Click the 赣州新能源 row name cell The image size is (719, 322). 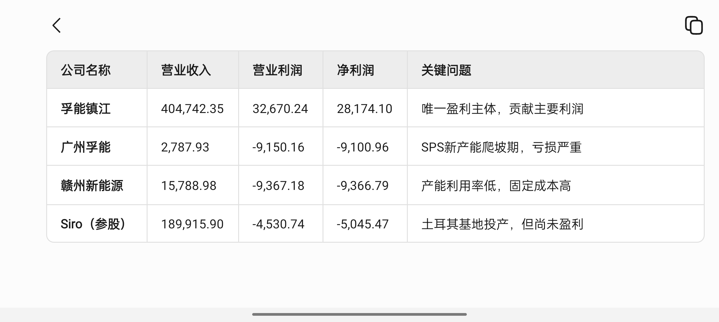coord(92,185)
